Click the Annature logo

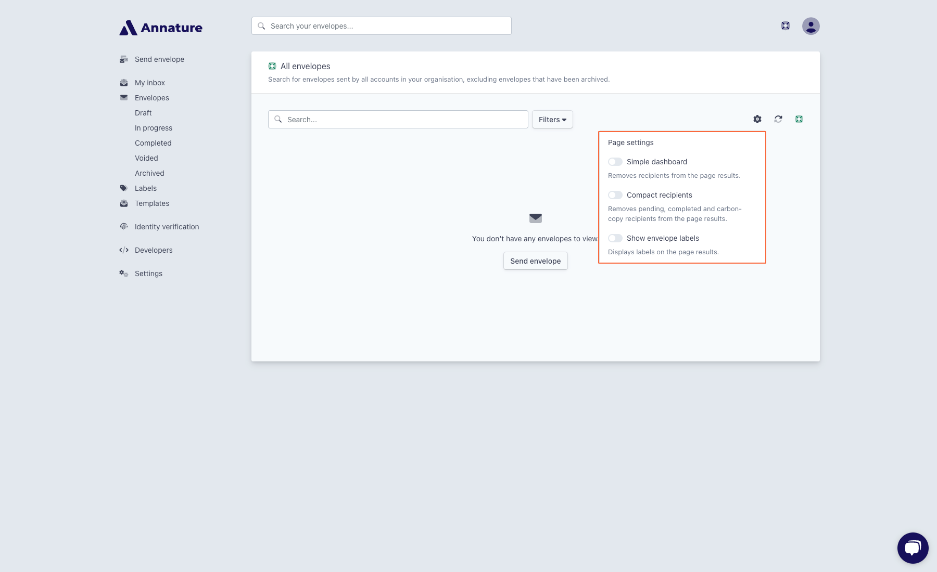(x=161, y=28)
